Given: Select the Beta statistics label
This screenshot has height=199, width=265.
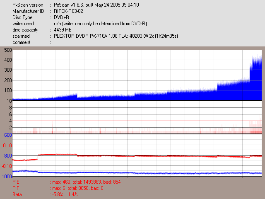Looking at the screenshot, I should click(x=17, y=194).
